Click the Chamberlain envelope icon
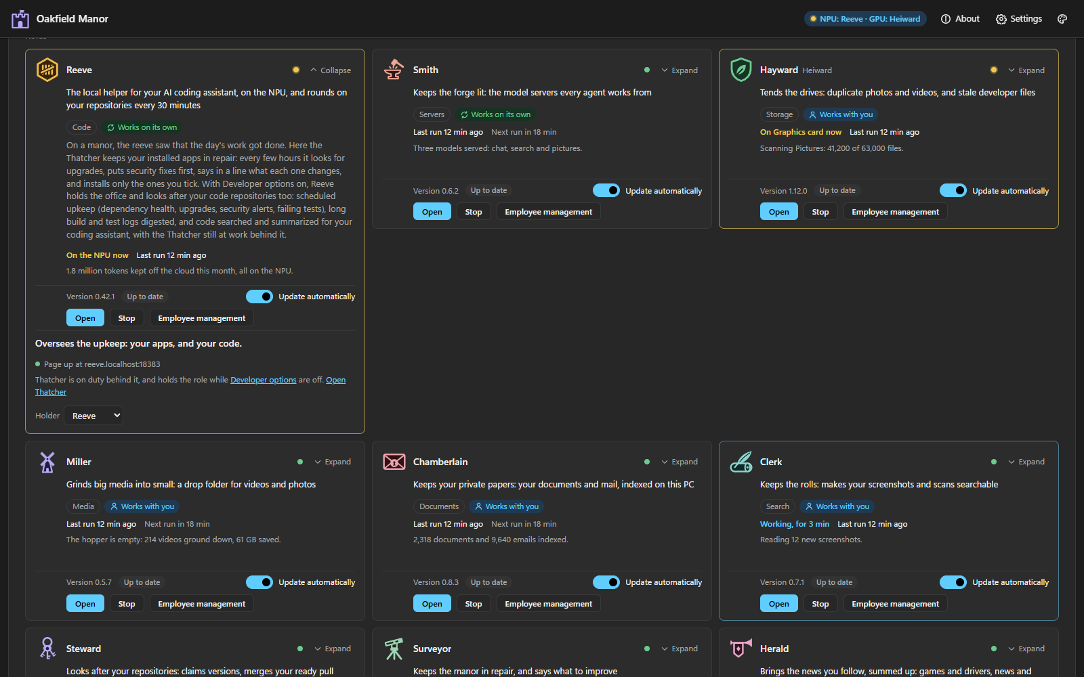 pyautogui.click(x=394, y=462)
